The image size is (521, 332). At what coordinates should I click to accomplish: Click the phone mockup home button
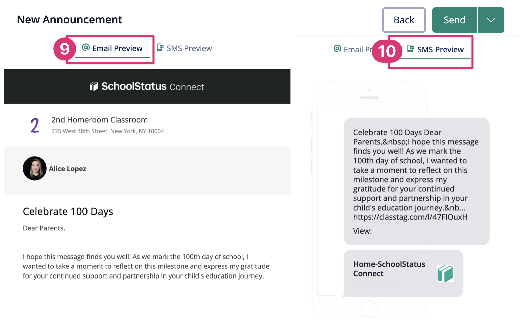(x=369, y=309)
